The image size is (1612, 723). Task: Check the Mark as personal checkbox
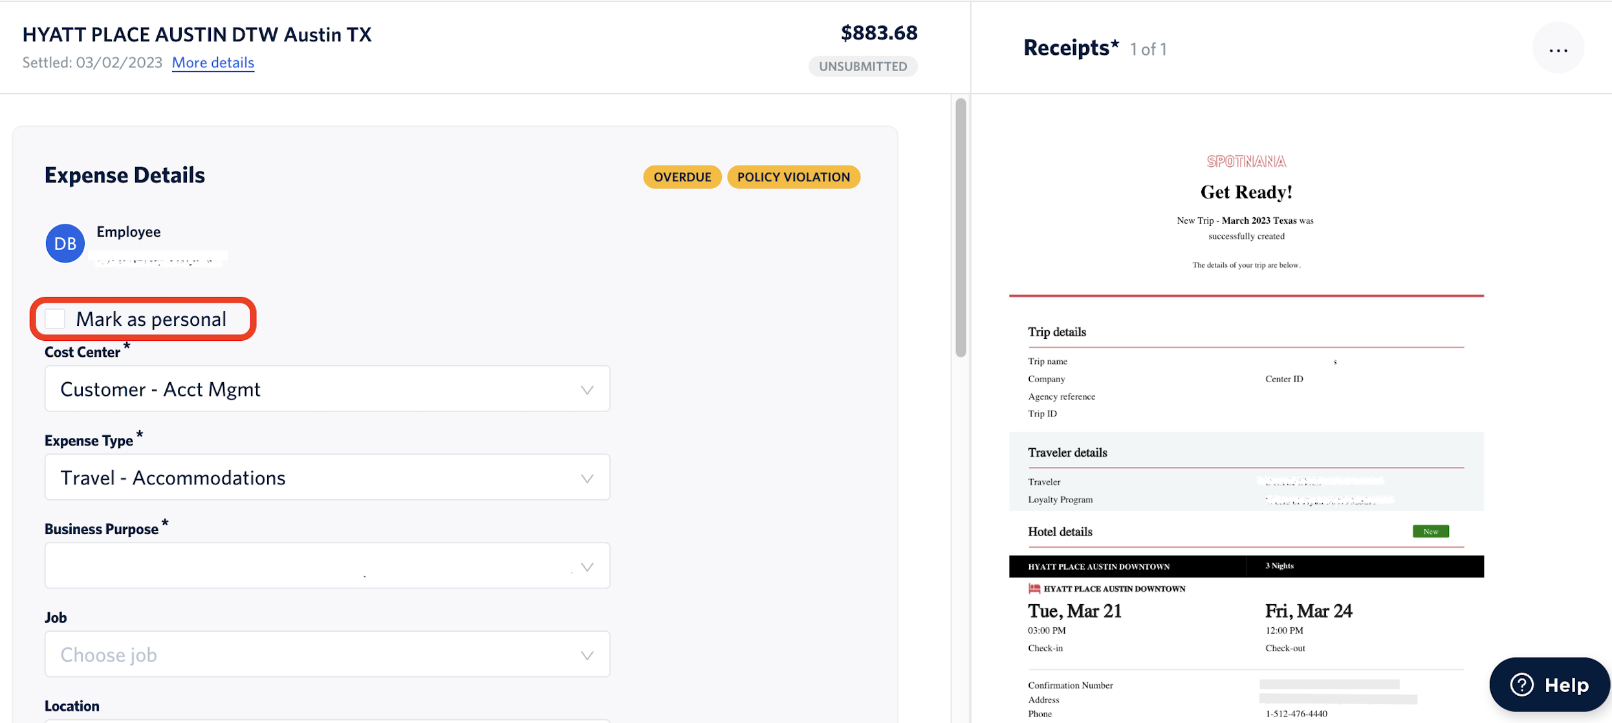point(56,319)
